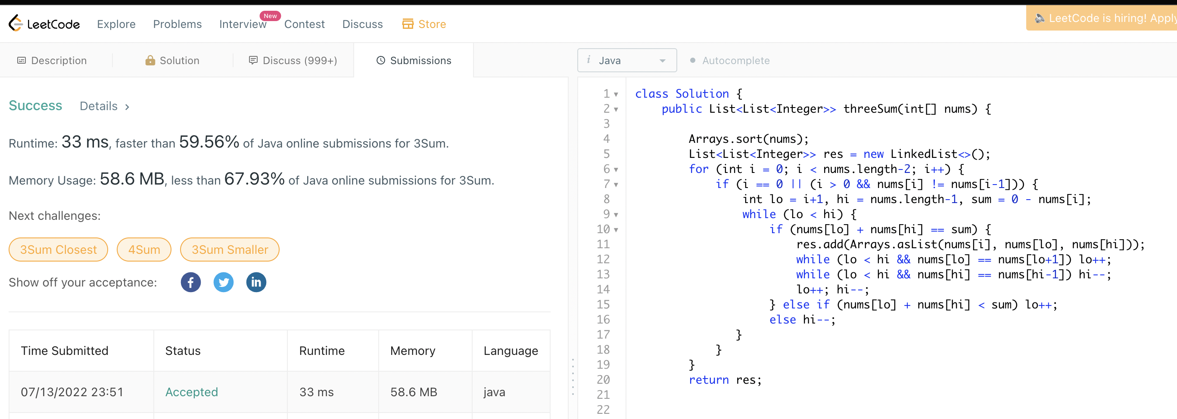Open the Interview menu

pos(243,24)
